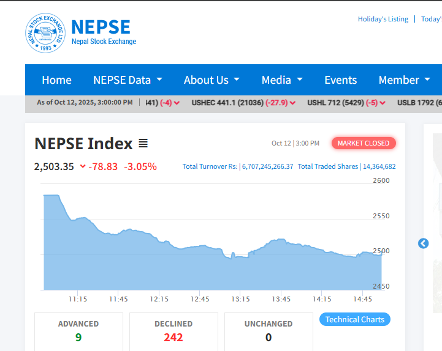Open the NEPSE Index hamburger menu icon
Image resolution: width=442 pixels, height=351 pixels.
click(143, 144)
